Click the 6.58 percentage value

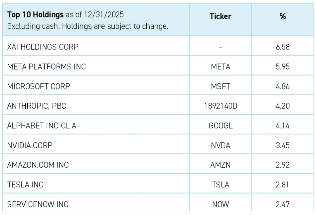283,47
